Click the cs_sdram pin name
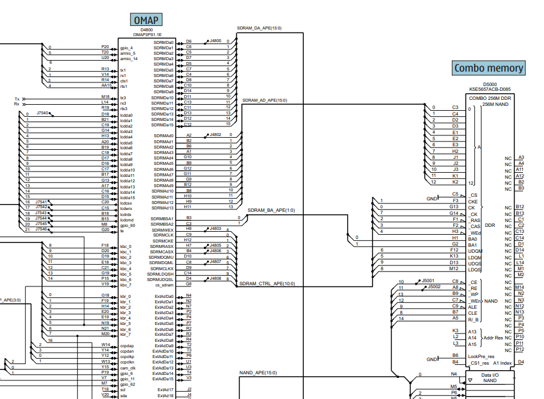This screenshot has width=544, height=399. click(164, 285)
